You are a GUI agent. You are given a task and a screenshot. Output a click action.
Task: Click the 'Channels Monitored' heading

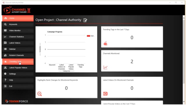click(x=111, y=53)
